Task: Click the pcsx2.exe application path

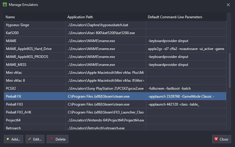Action: [x=106, y=88]
